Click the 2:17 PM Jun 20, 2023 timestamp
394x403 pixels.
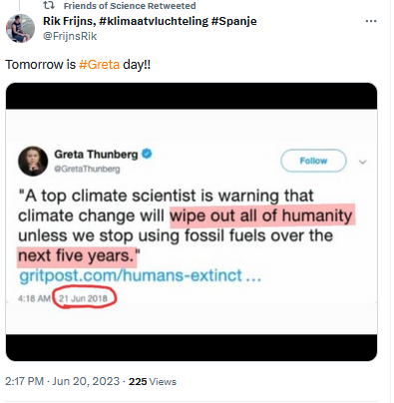click(x=62, y=381)
